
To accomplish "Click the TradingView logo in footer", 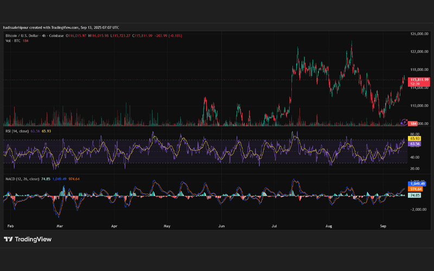I will coord(28,239).
